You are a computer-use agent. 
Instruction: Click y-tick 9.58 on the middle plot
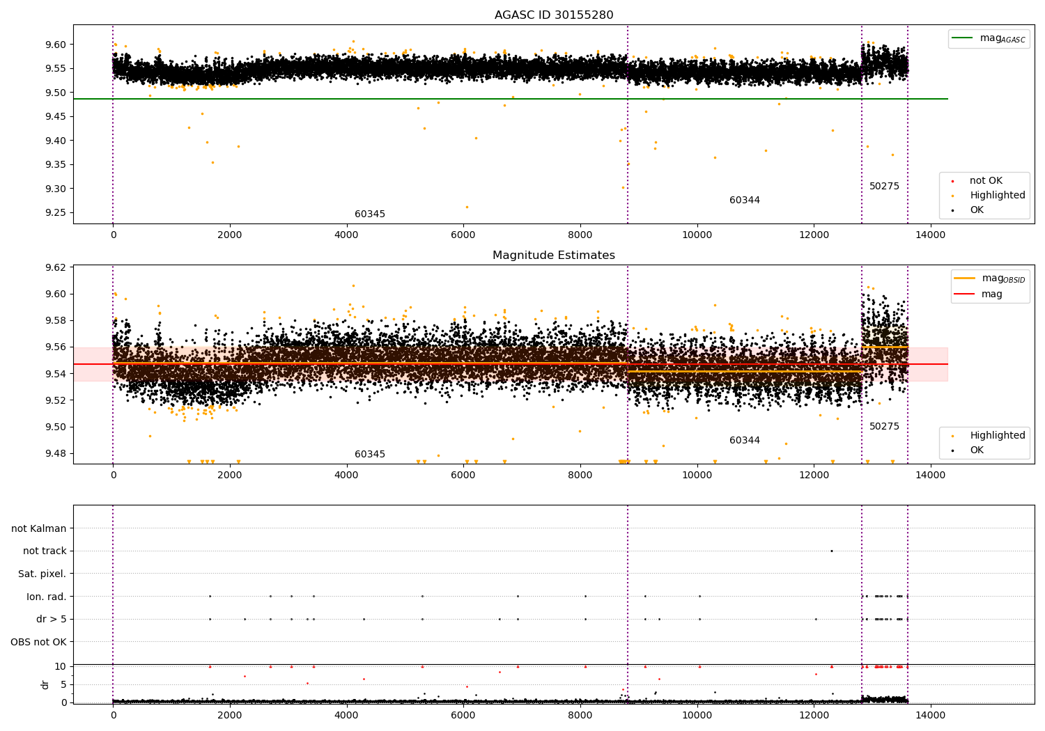[54, 321]
